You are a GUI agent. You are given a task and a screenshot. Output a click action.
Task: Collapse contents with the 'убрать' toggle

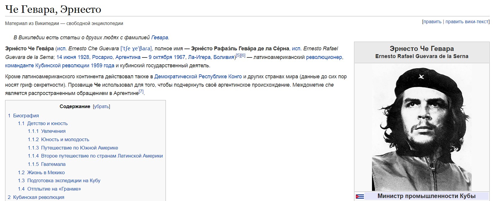[102, 107]
